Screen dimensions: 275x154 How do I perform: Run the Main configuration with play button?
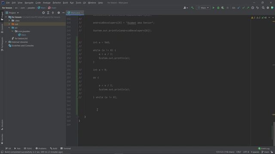coord(214,8)
